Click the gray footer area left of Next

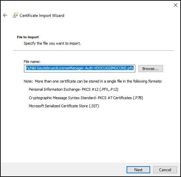pyautogui.click(x=64, y=170)
